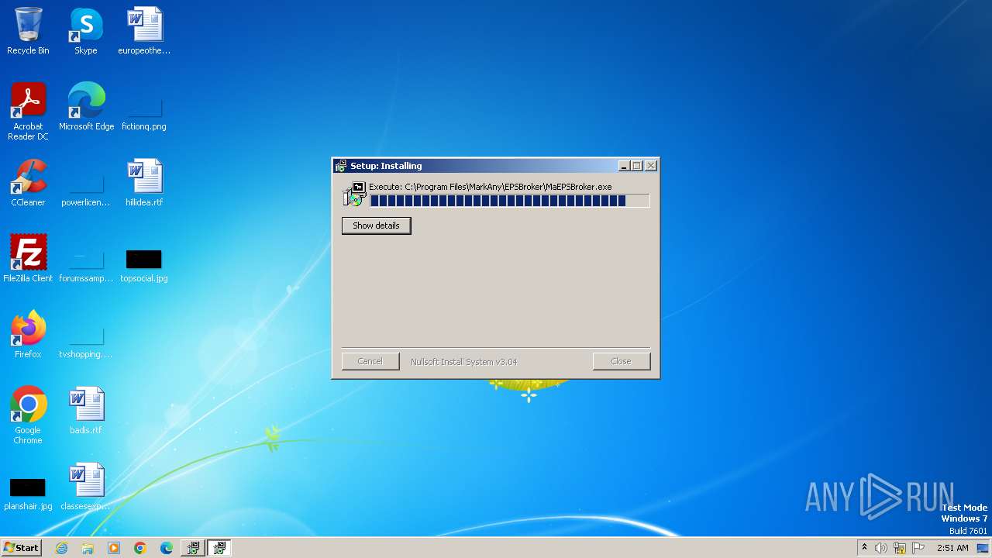Launch Edge from the taskbar
The image size is (992, 558).
point(166,548)
